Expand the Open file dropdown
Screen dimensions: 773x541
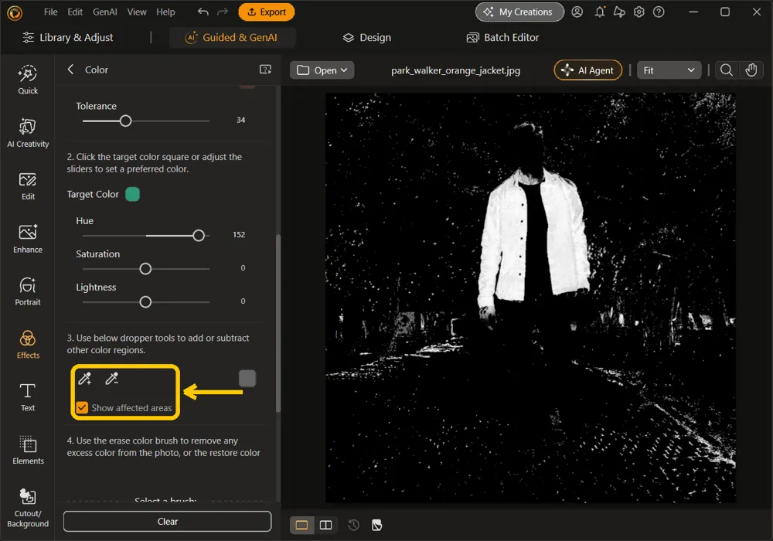tap(322, 70)
